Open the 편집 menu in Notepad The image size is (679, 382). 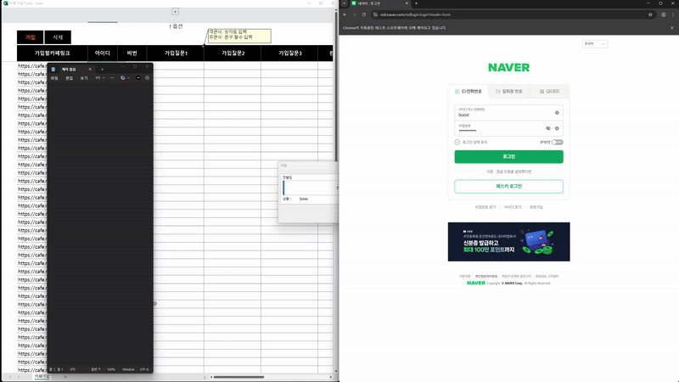(70, 78)
